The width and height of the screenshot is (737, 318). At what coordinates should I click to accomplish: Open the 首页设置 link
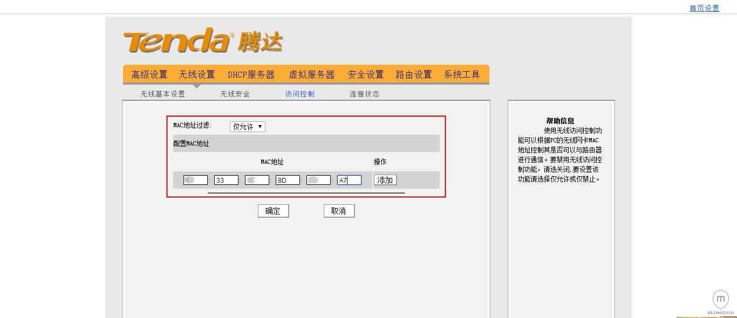(703, 8)
